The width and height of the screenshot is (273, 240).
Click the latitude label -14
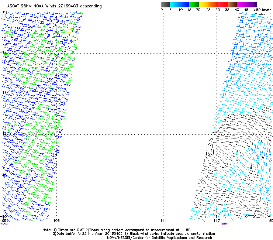click(3, 93)
